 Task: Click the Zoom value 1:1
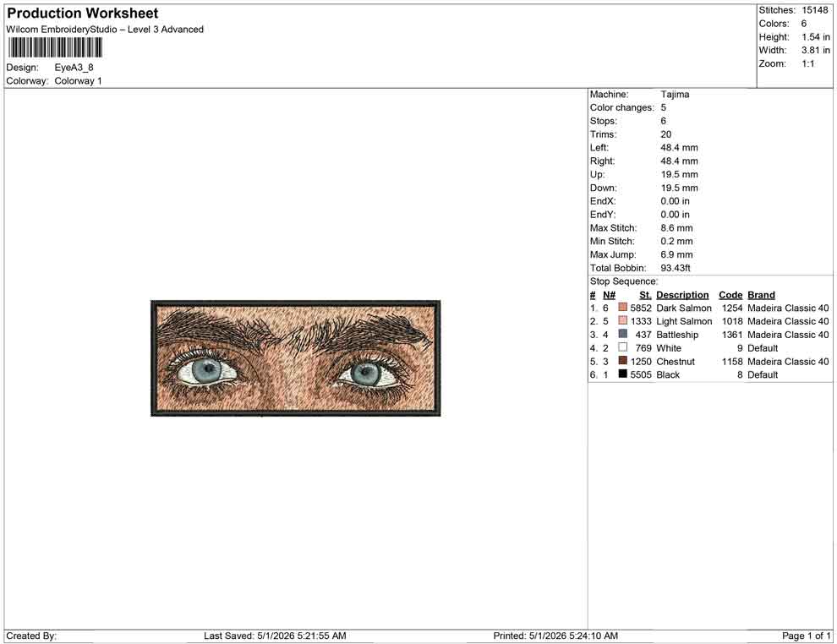pos(807,63)
